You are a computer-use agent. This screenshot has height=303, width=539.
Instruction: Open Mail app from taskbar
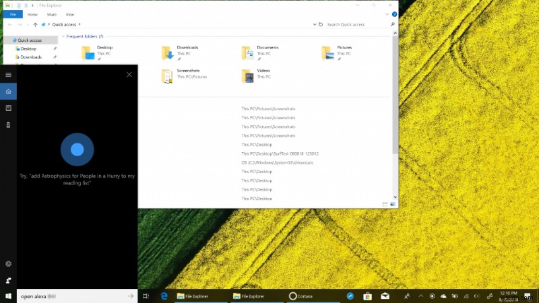click(x=385, y=296)
